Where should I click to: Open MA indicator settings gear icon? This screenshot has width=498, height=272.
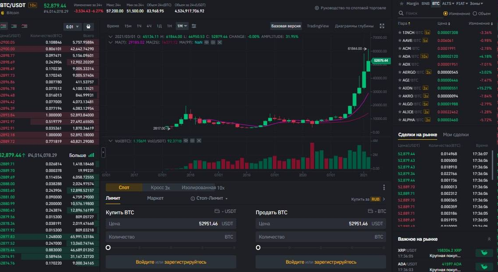pos(212,42)
